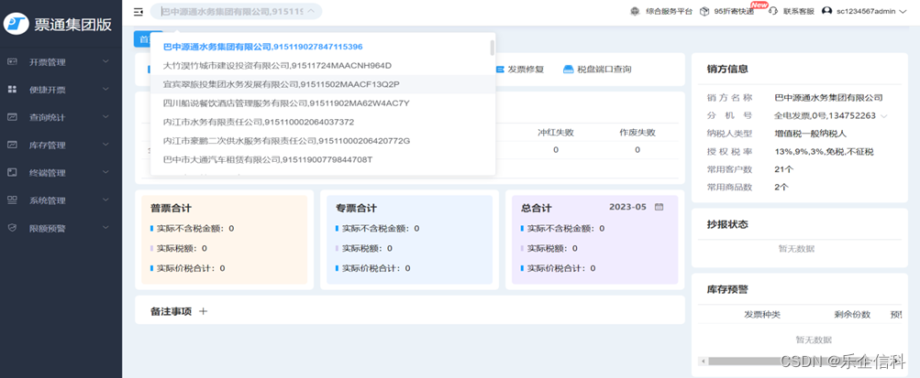Screen dimensions: 920x378
Task: Click the 便捷开票 grid icon
Action: click(12, 89)
